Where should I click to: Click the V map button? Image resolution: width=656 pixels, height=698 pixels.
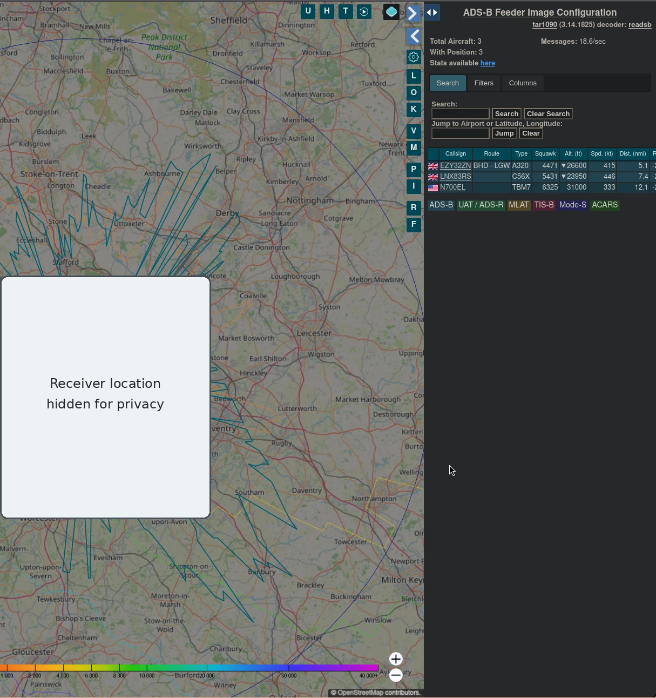pyautogui.click(x=414, y=131)
